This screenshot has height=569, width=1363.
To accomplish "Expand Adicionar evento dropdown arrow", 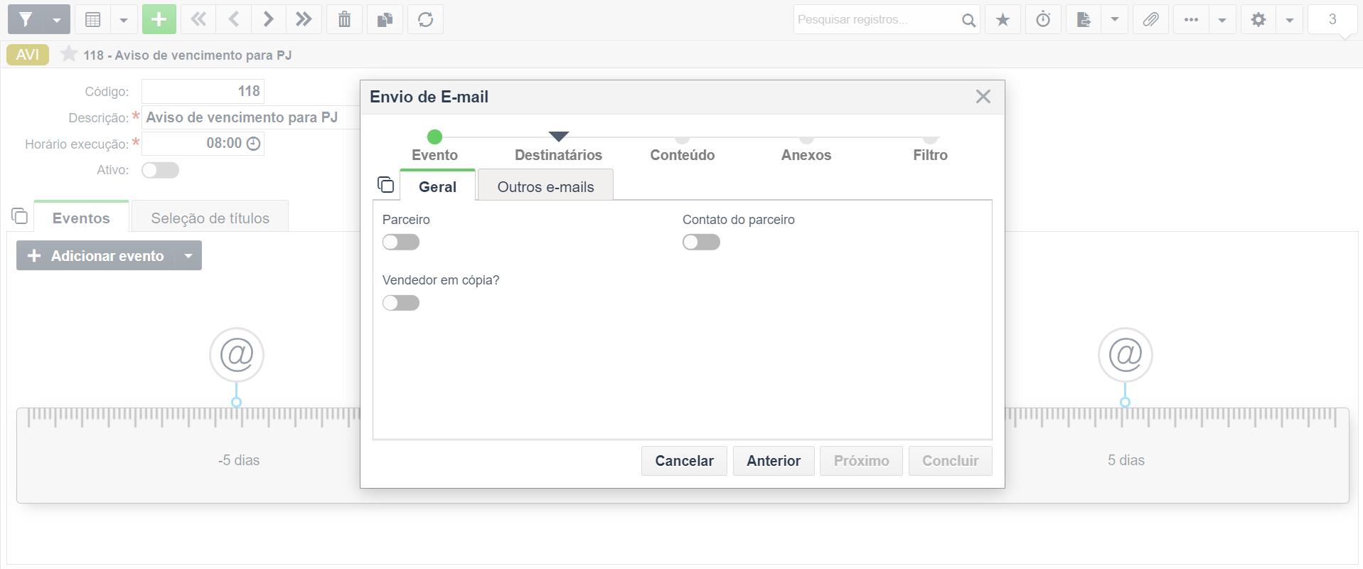I will click(x=188, y=255).
